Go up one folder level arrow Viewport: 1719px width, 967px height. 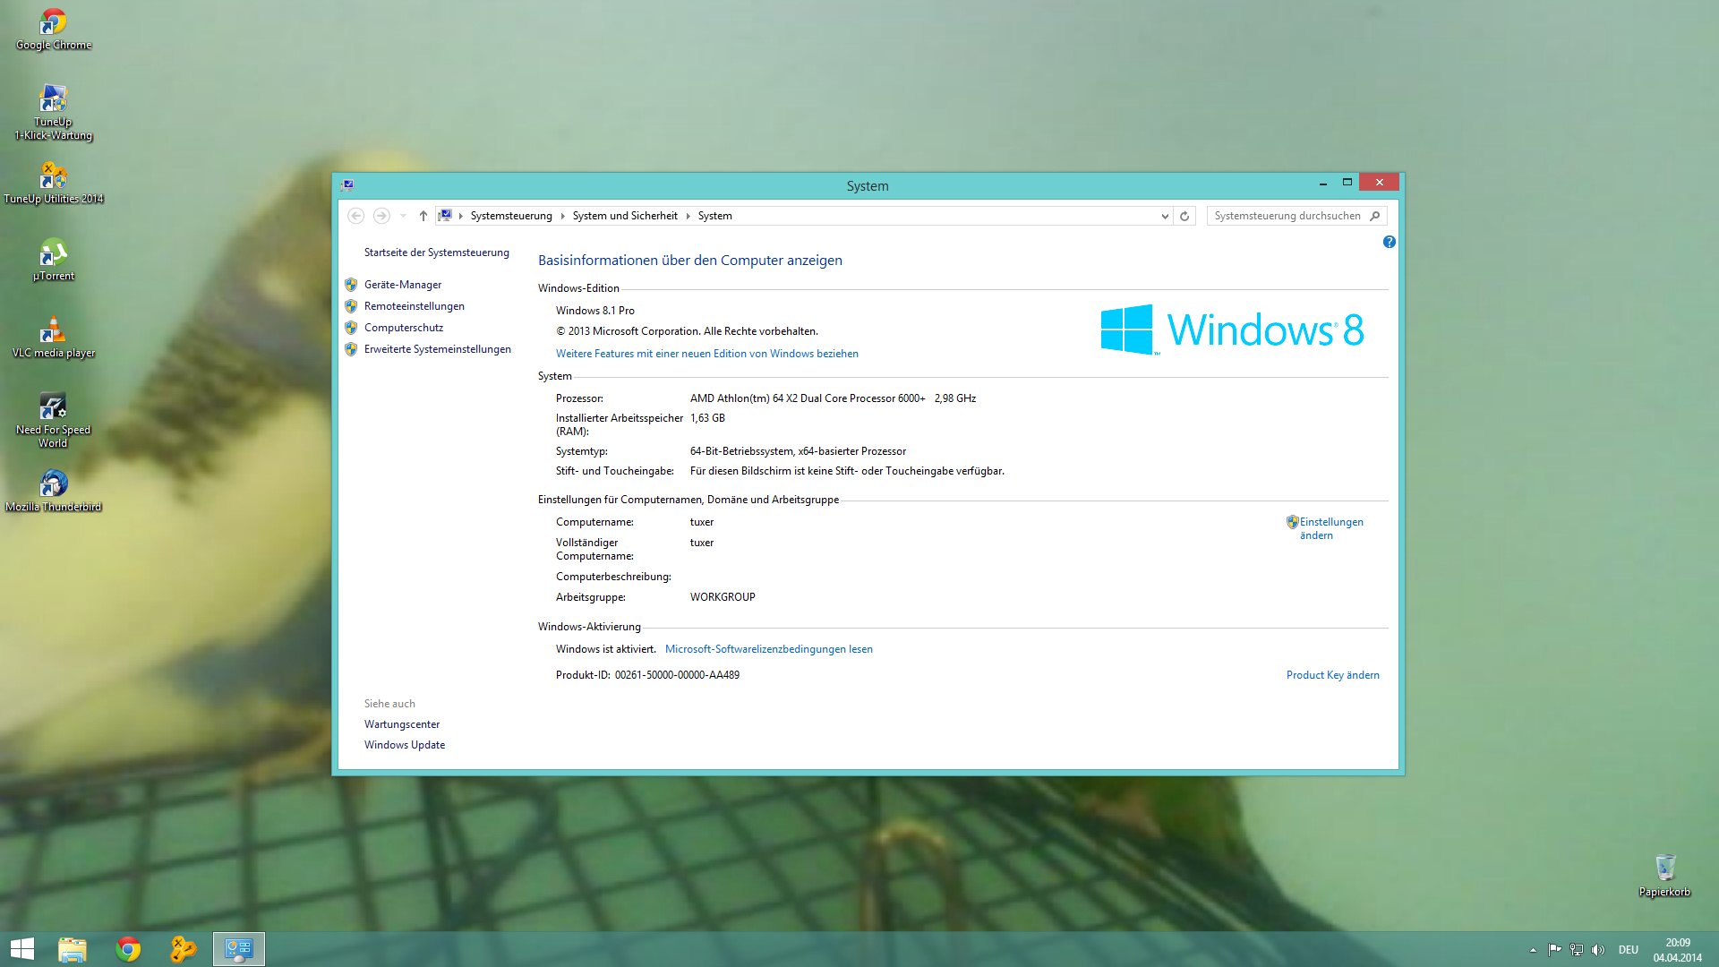[423, 216]
